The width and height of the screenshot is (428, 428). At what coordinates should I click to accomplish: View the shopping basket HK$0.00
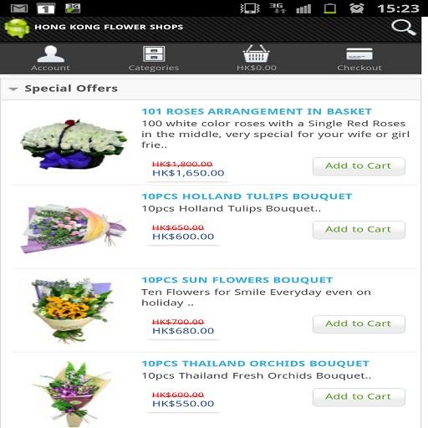(257, 58)
